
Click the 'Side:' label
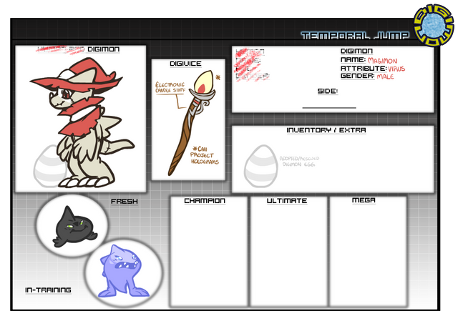[328, 91]
